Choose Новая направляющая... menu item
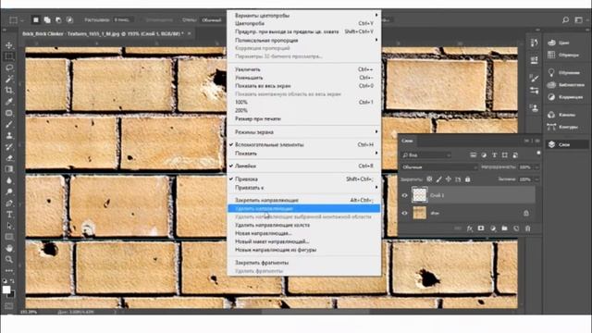This screenshot has height=333, width=592. (x=304, y=233)
